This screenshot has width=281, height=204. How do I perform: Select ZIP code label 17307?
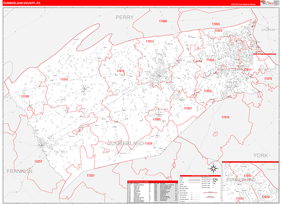pos(90,175)
